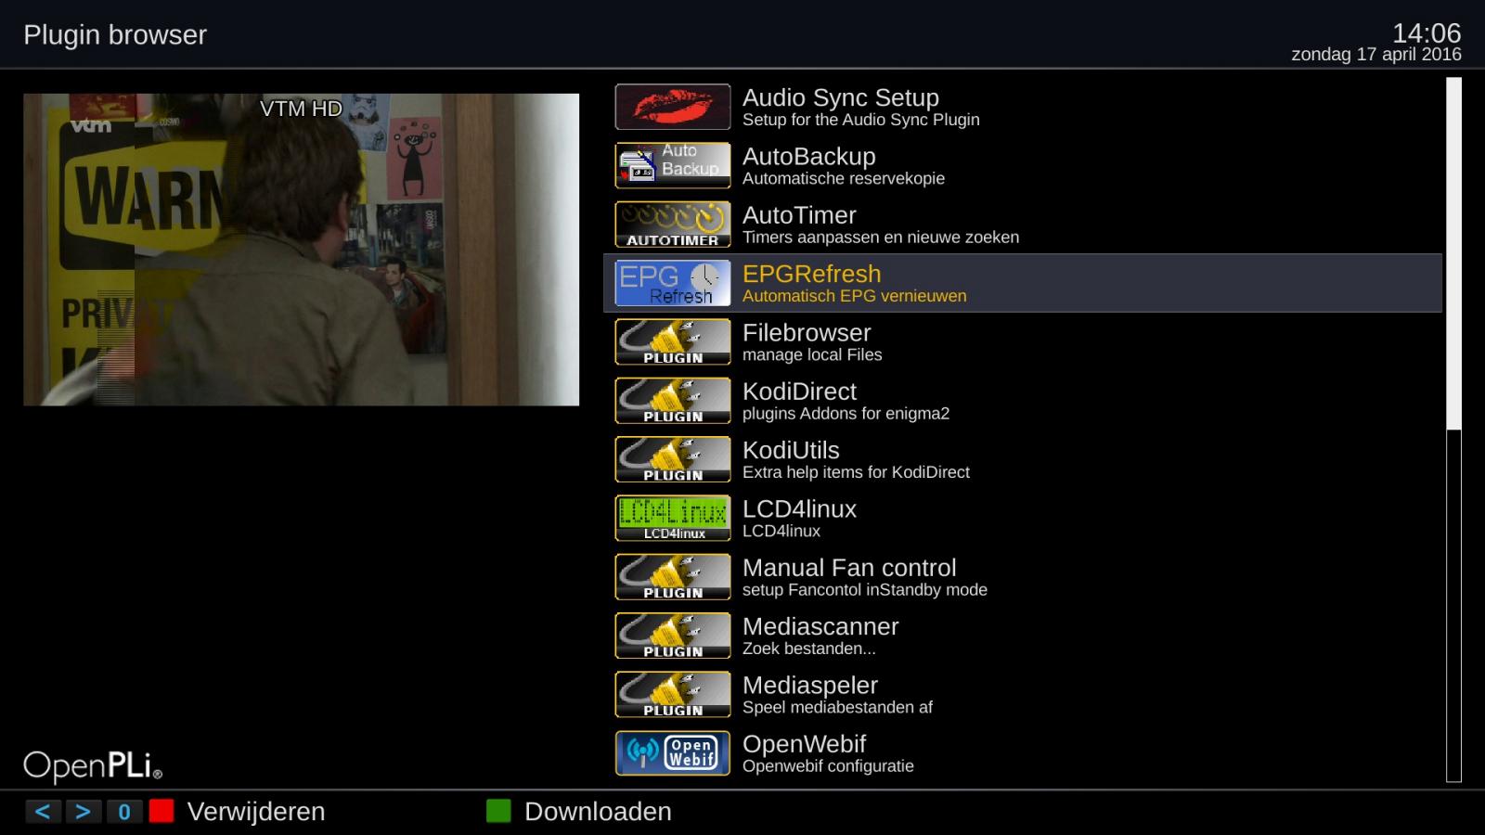Image resolution: width=1485 pixels, height=835 pixels.
Task: Click 'Setup for the Audio Sync Plugin' text
Action: tap(860, 120)
